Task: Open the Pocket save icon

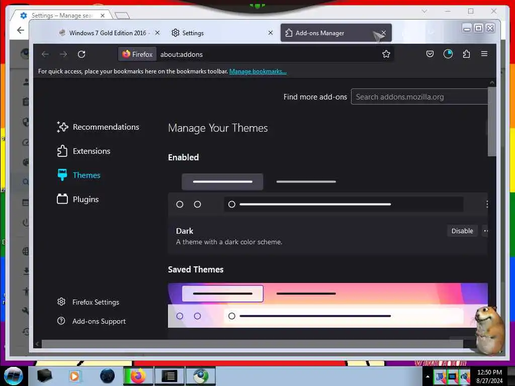Action: pyautogui.click(x=430, y=54)
